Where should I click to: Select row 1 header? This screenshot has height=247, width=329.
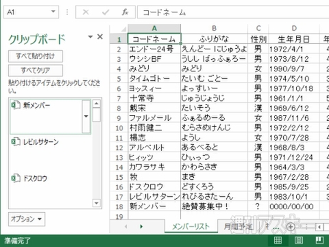click(119, 39)
